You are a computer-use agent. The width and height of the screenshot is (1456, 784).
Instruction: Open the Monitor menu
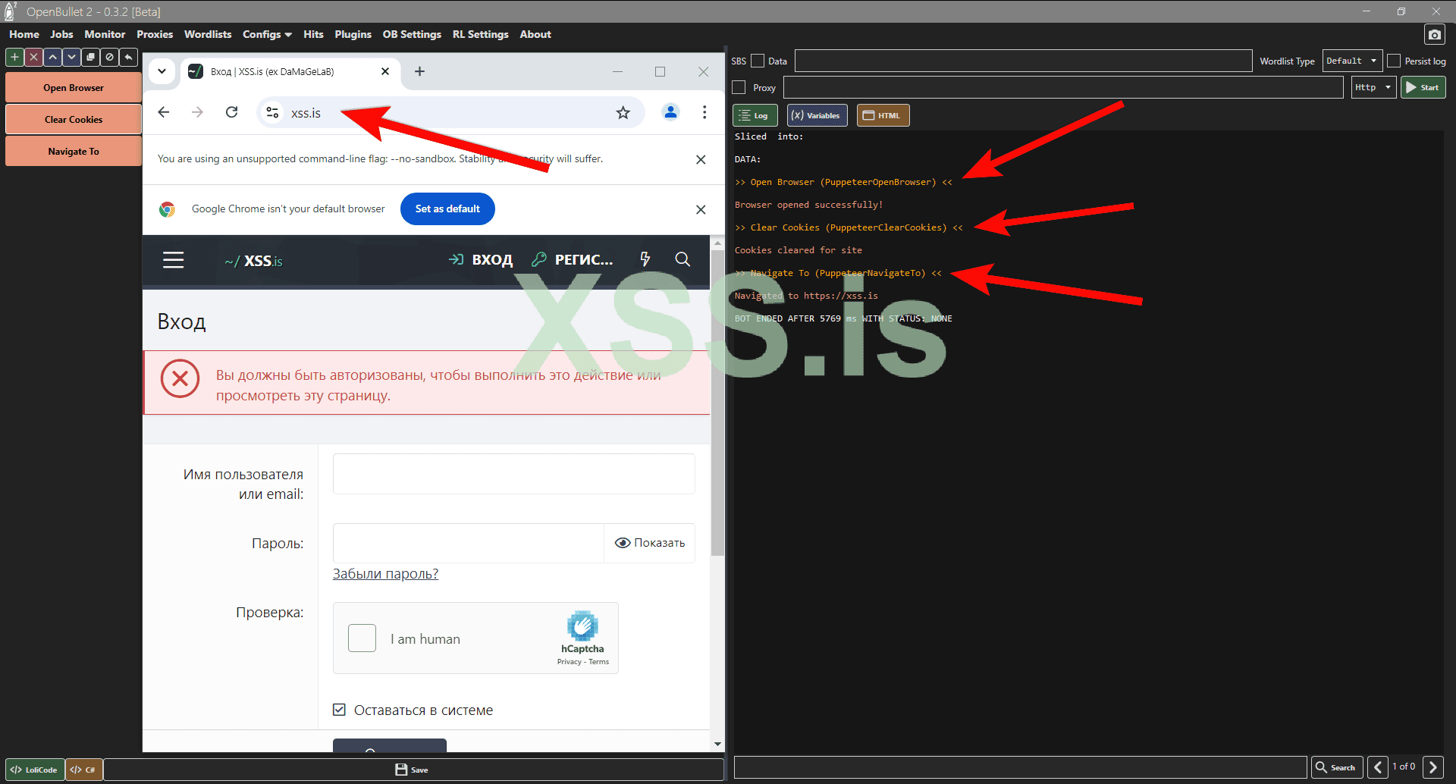click(x=105, y=34)
